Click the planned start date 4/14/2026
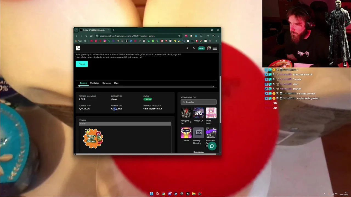The image size is (351, 197). (84, 109)
